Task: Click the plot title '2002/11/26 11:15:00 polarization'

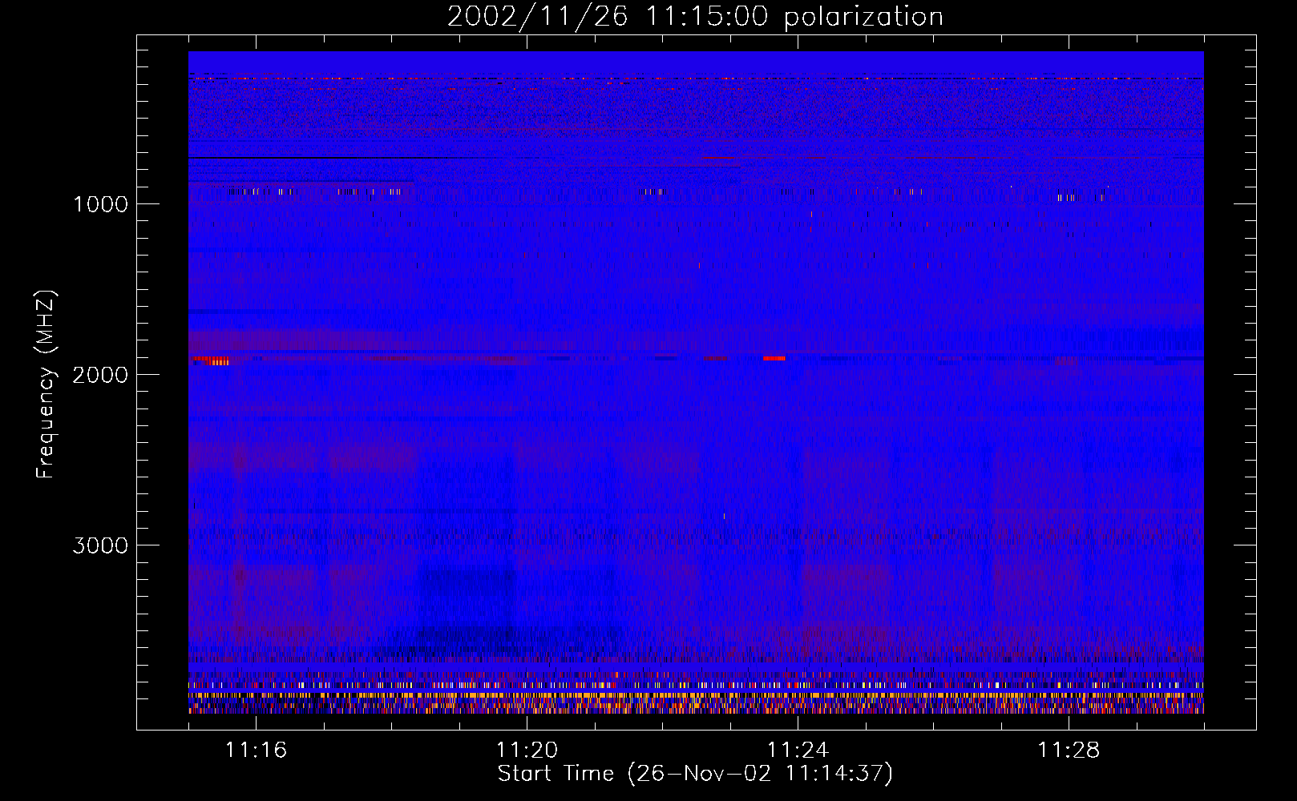Action: point(695,17)
